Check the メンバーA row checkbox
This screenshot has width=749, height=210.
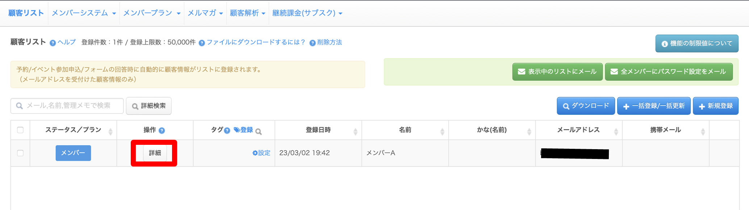point(20,153)
